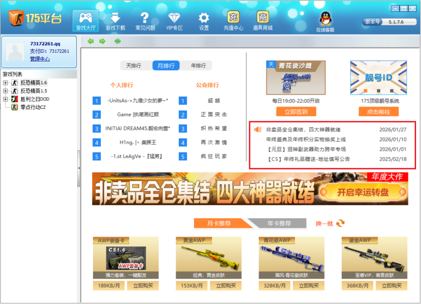Open the 游戏大厅 game hall icon
421x304 pixels.
[86, 18]
